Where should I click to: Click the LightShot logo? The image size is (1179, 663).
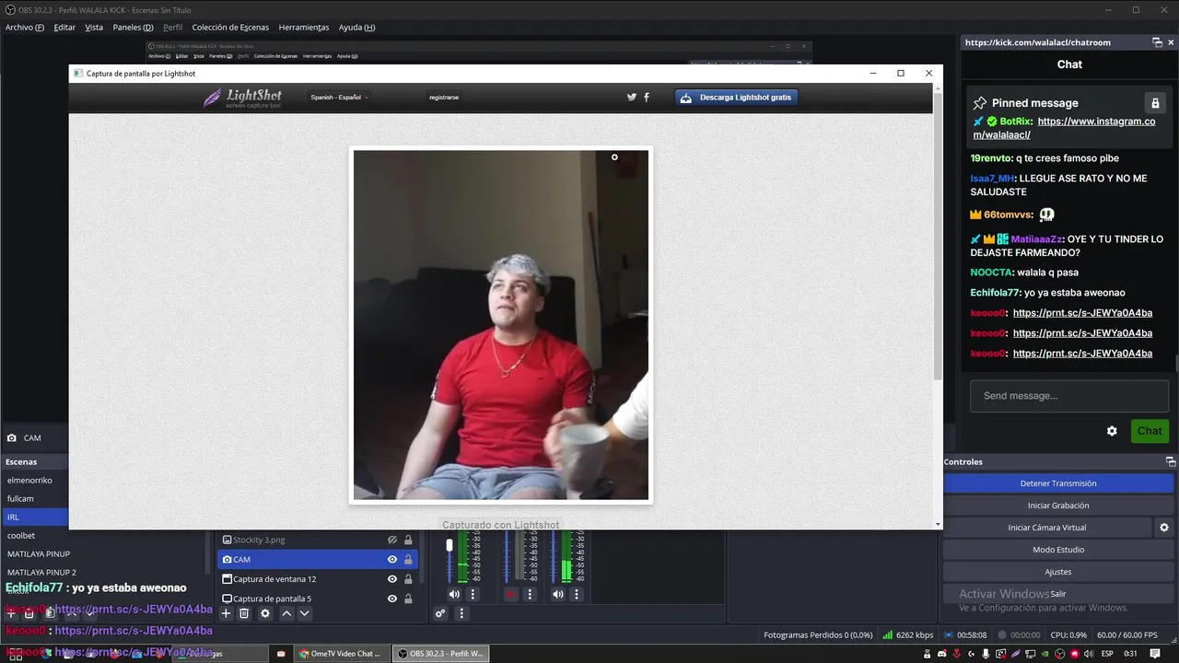pos(242,98)
